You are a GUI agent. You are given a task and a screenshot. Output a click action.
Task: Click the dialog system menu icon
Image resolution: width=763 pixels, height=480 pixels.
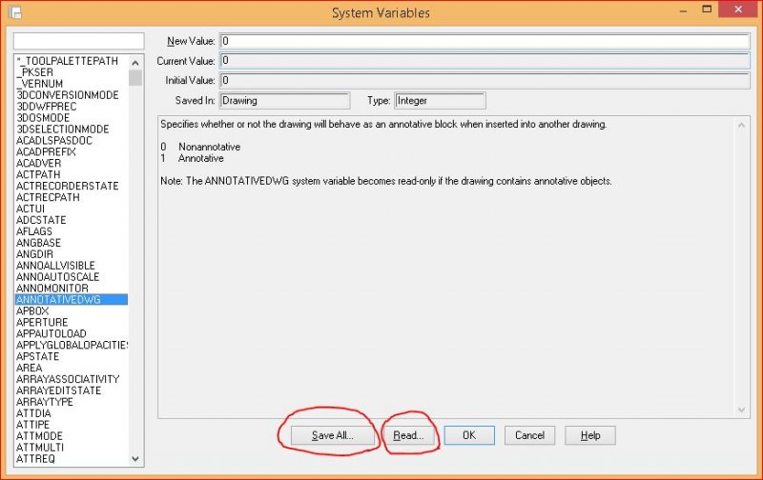[14, 12]
